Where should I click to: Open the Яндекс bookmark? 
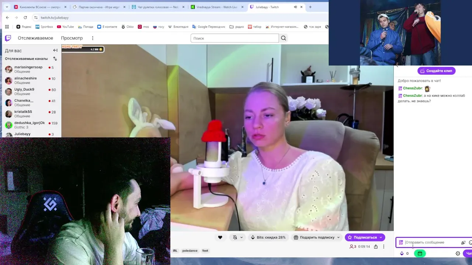click(x=24, y=26)
